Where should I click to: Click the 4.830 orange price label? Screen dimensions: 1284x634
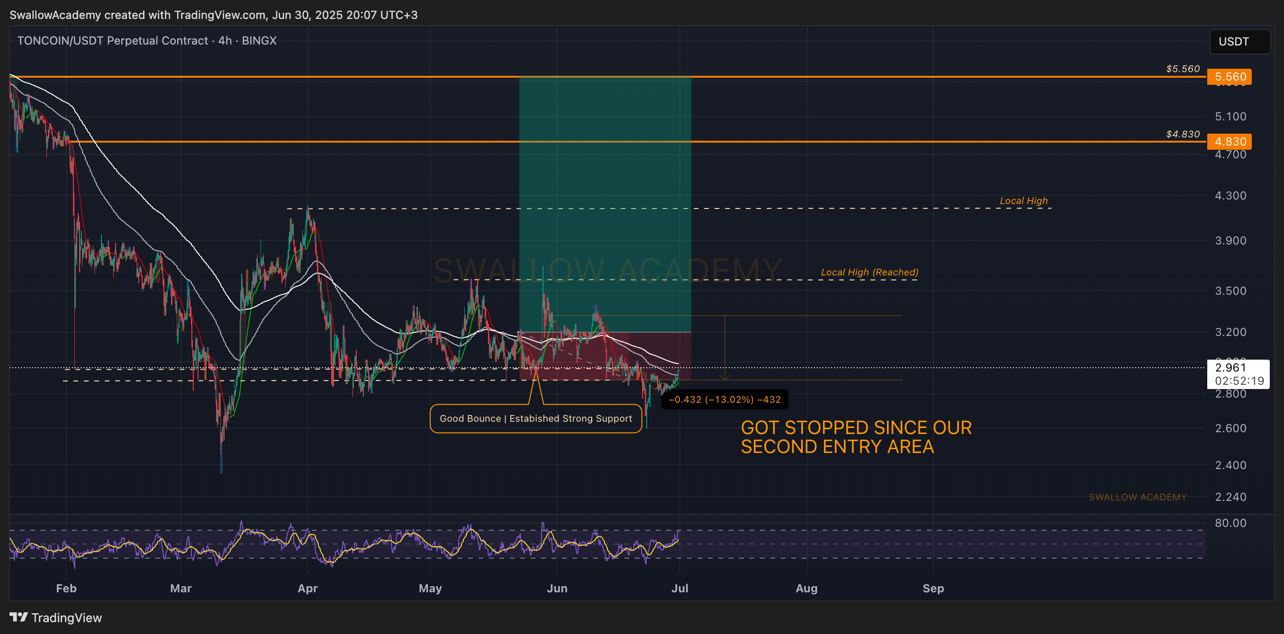pyautogui.click(x=1229, y=142)
